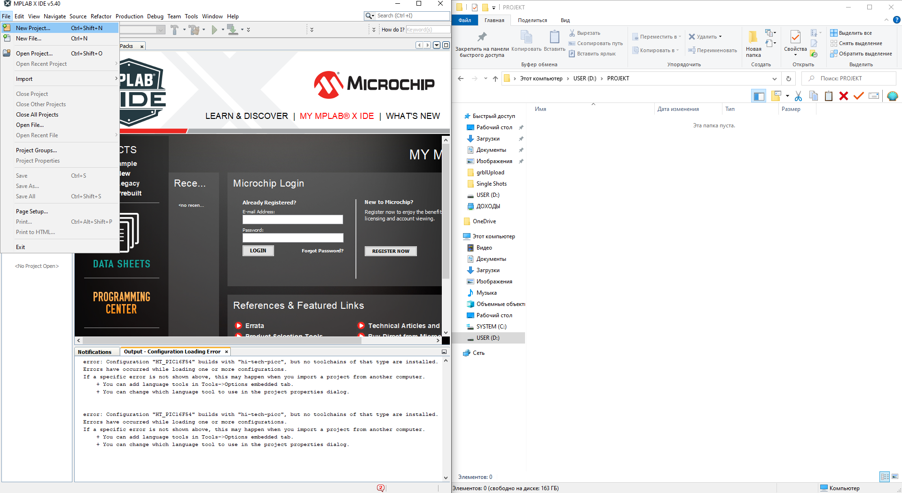Open Classic Shell settings shell icon
Screen dimensions: 902x493
click(892, 96)
